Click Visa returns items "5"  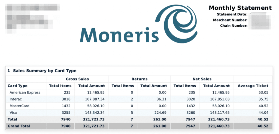(x=132, y=113)
